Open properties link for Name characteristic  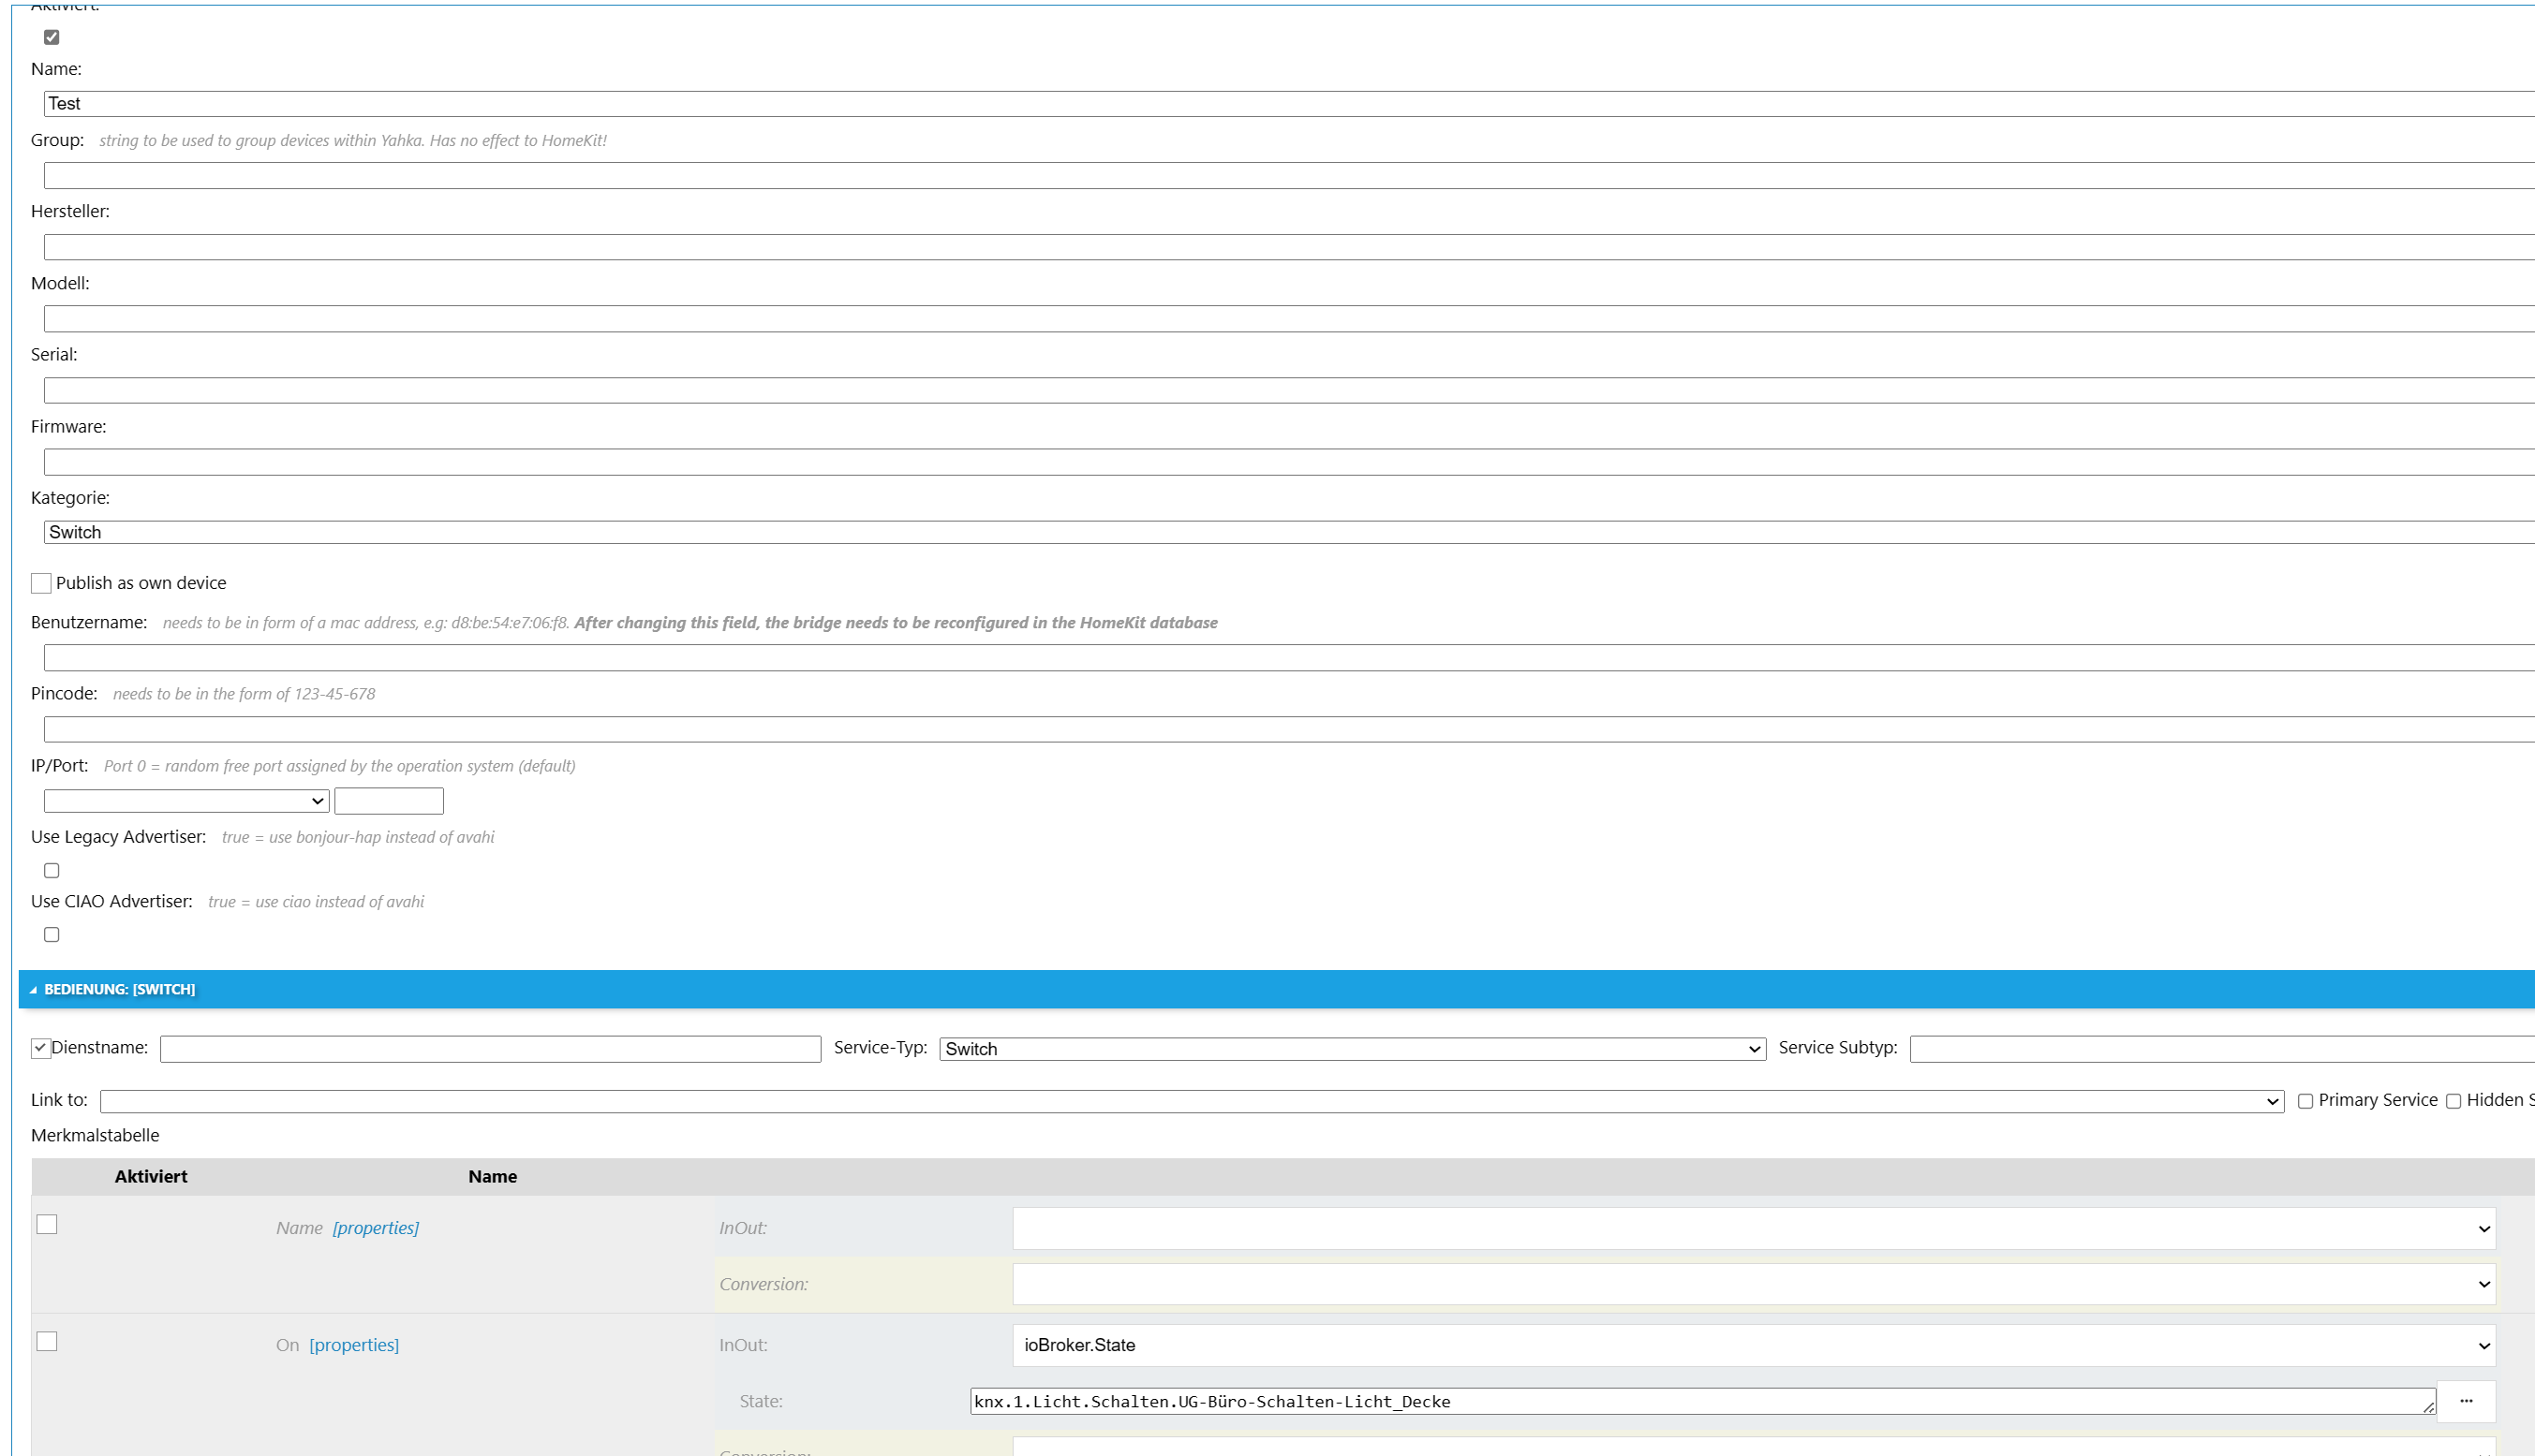click(375, 1228)
